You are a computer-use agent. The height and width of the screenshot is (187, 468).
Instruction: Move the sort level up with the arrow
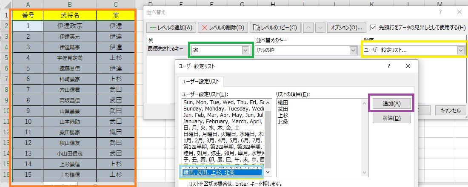309,28
